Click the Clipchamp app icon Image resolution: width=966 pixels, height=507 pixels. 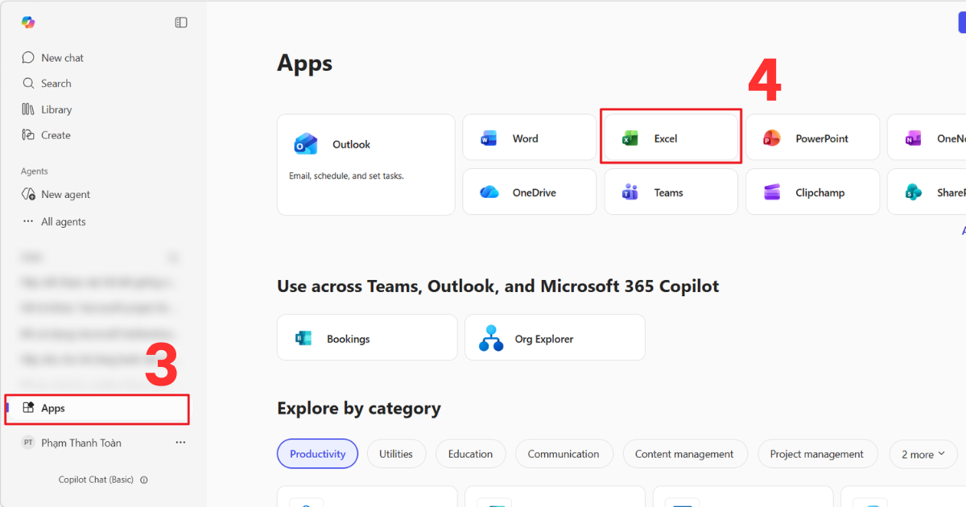coord(772,192)
